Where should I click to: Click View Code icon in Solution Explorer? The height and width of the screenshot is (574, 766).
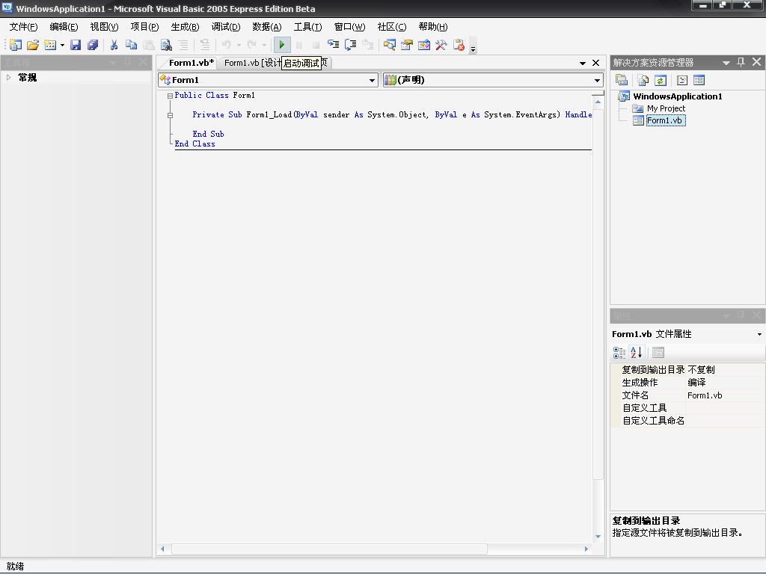682,80
